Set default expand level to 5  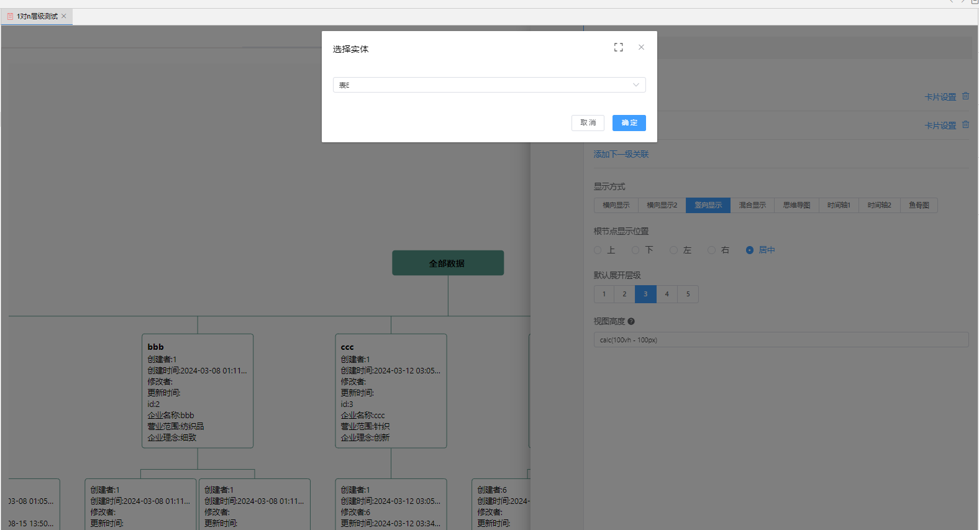point(688,295)
